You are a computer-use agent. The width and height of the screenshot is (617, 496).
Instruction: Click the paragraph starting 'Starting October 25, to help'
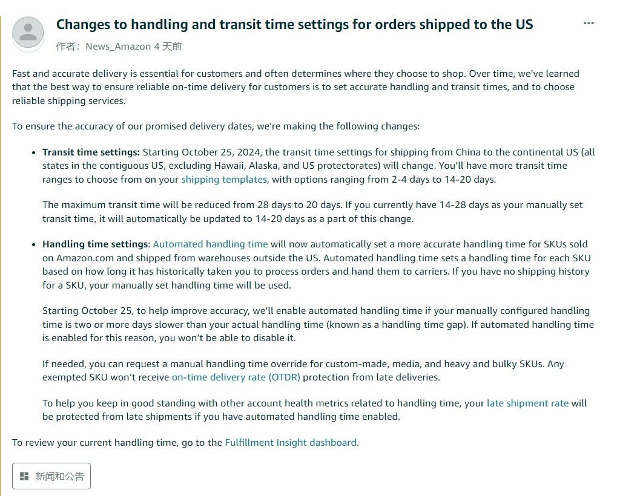point(318,324)
